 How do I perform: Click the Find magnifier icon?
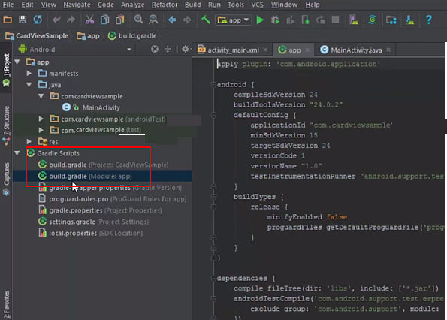click(138, 20)
